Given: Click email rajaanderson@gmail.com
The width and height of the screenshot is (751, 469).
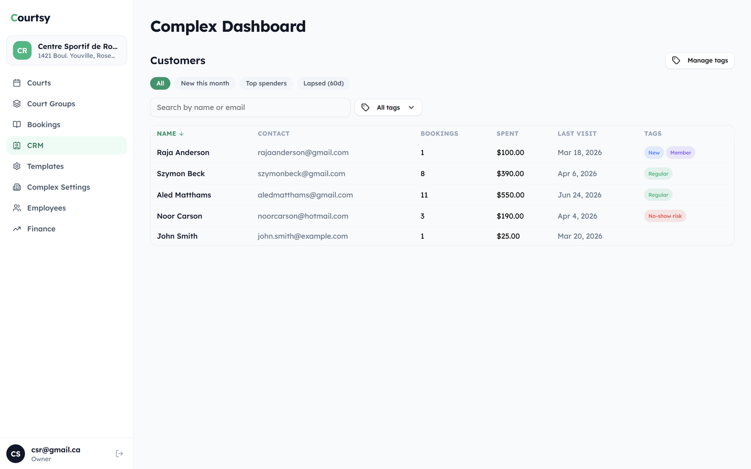Looking at the screenshot, I should tap(303, 153).
